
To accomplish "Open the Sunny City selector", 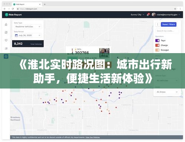I will [x=138, y=15].
